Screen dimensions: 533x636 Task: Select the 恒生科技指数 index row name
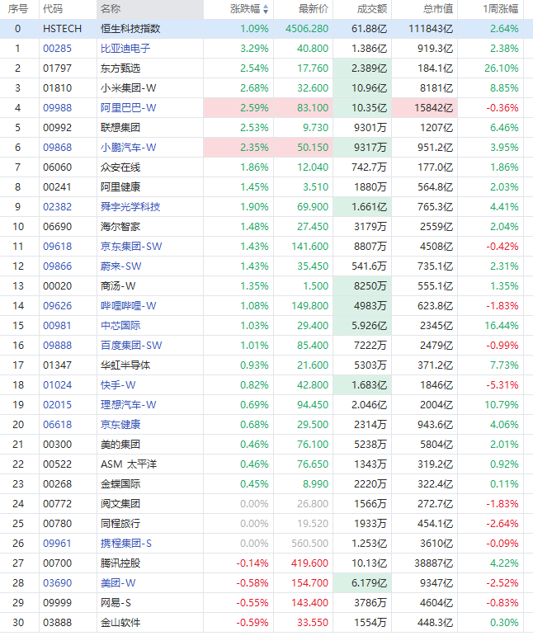pyautogui.click(x=130, y=29)
